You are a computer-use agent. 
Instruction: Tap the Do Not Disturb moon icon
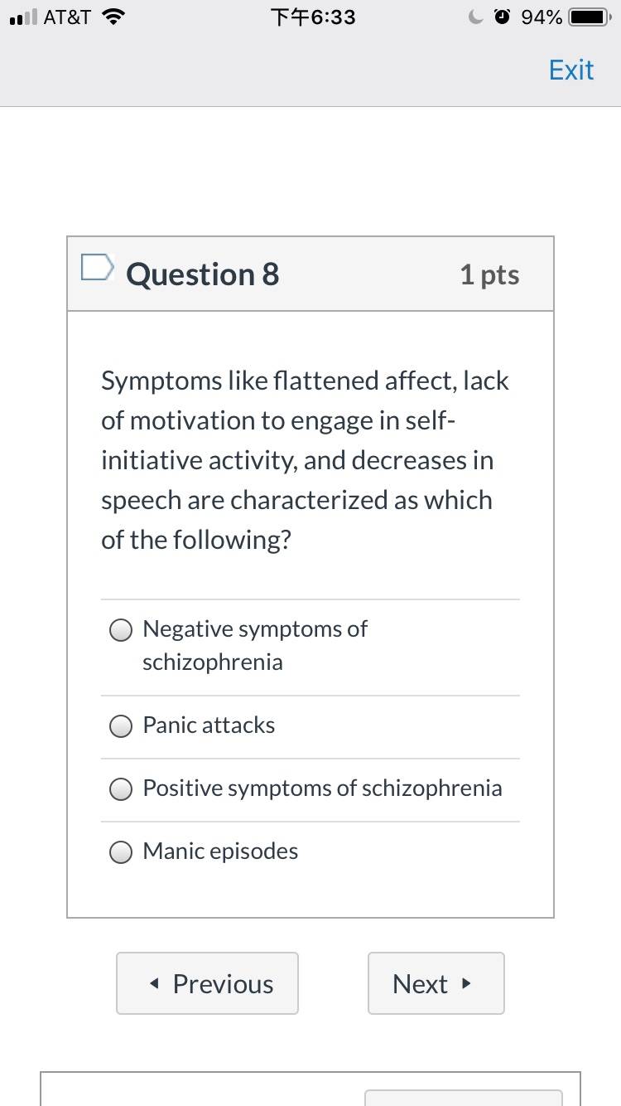click(x=475, y=17)
